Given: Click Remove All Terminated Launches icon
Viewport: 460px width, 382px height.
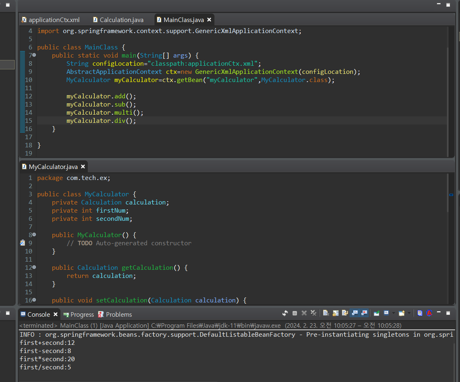Looking at the screenshot, I should (313, 313).
